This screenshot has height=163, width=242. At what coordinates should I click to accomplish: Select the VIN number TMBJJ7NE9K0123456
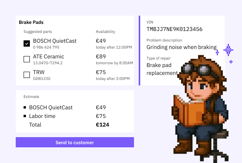pyautogui.click(x=174, y=29)
